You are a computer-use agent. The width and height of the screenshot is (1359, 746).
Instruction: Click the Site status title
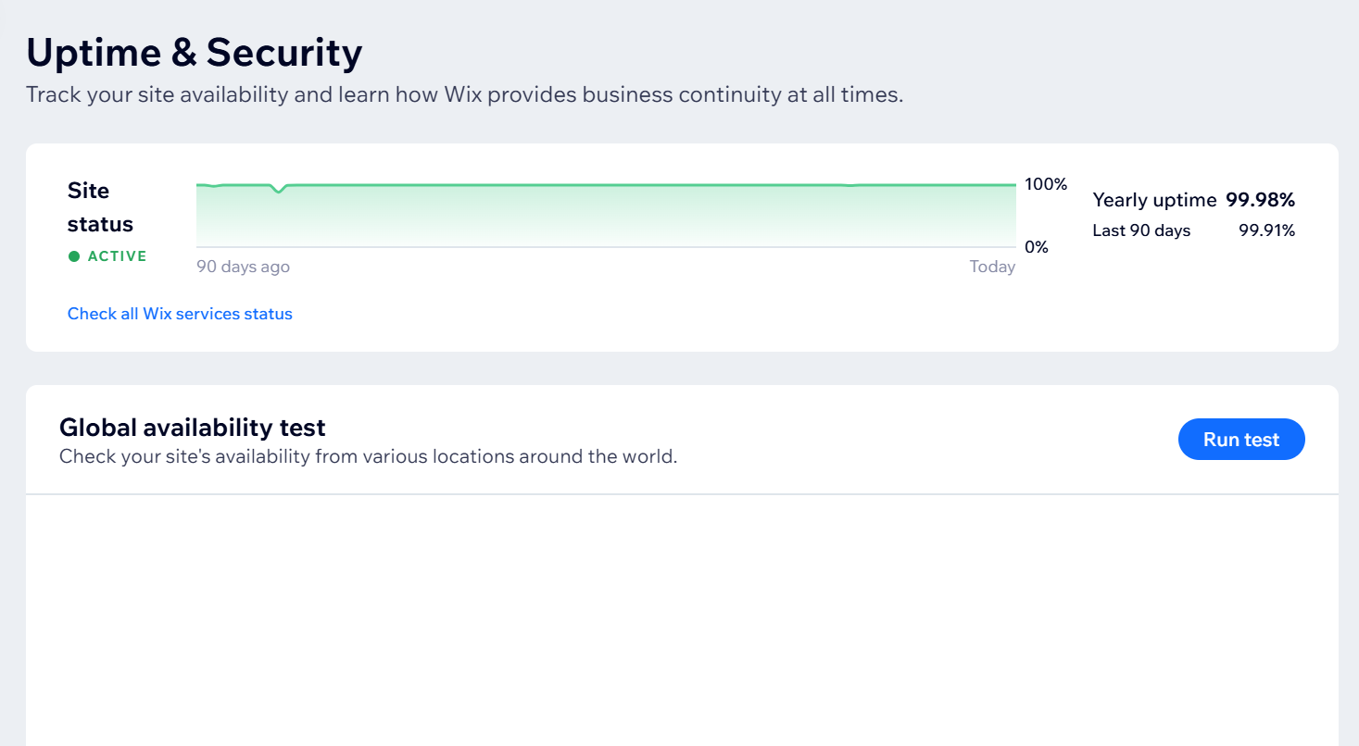100,207
